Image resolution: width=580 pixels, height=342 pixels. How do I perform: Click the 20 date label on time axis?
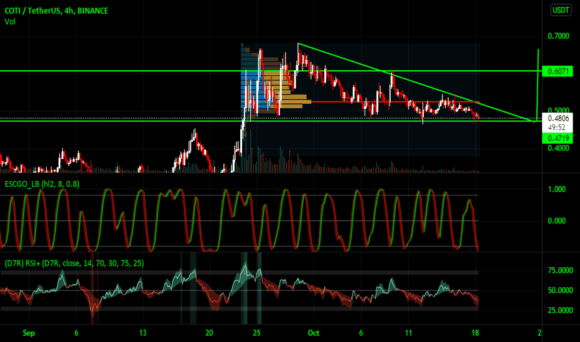click(209, 333)
